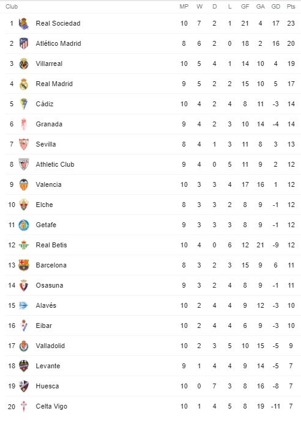The height and width of the screenshot is (422, 301).
Task: Open the Sevilla team link
Action: point(46,144)
